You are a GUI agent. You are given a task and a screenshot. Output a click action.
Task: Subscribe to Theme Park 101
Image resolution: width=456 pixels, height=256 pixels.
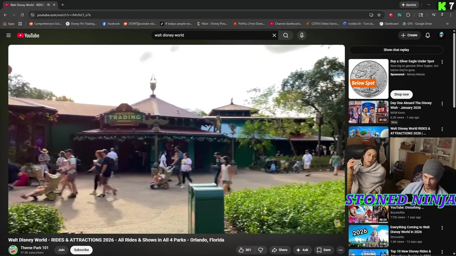click(81, 250)
